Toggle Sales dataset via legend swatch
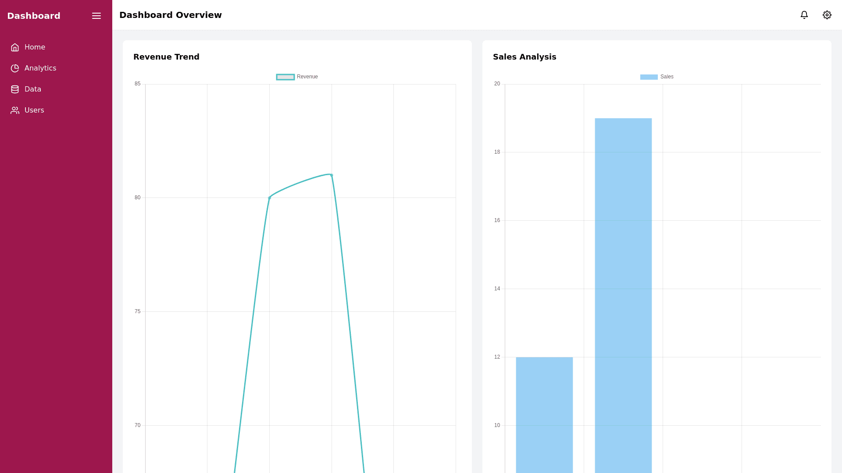The image size is (842, 473). (x=649, y=77)
